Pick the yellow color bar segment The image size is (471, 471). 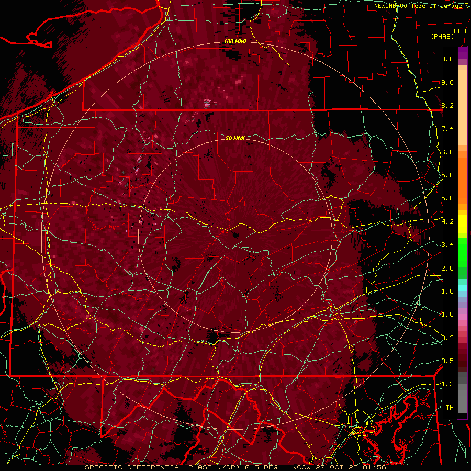[462, 224]
